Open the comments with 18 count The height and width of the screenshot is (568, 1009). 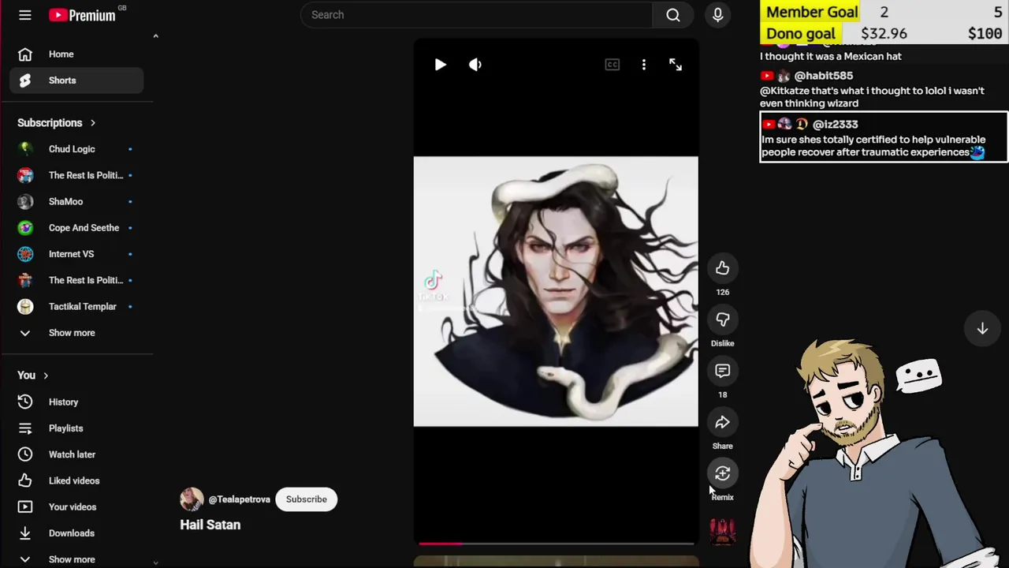click(x=723, y=371)
